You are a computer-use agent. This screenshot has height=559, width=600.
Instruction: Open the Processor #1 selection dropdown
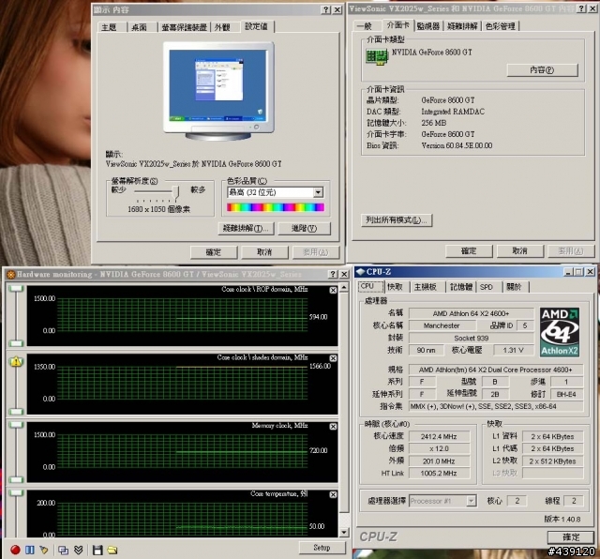click(x=472, y=501)
